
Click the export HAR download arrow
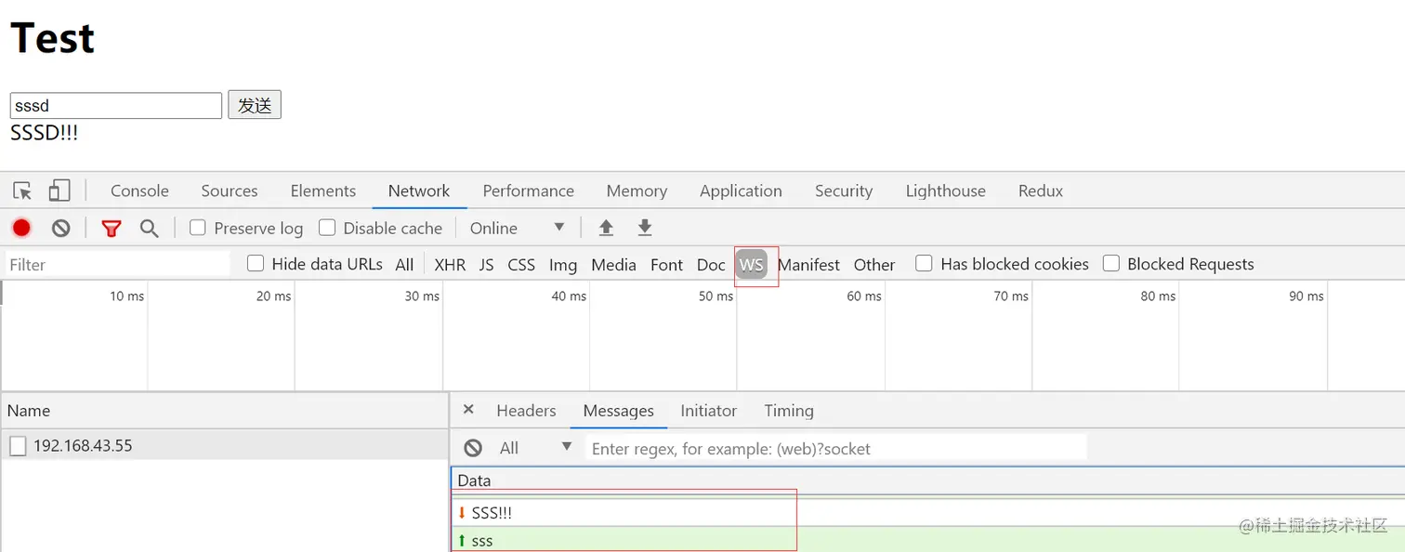click(x=645, y=229)
